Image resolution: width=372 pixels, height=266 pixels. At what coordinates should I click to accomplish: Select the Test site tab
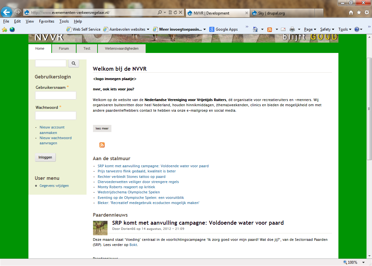coord(87,48)
